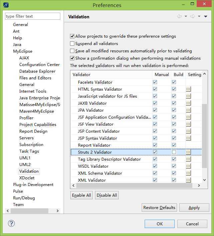
Task: Open settings for JSF View Validator
Action: point(188,124)
